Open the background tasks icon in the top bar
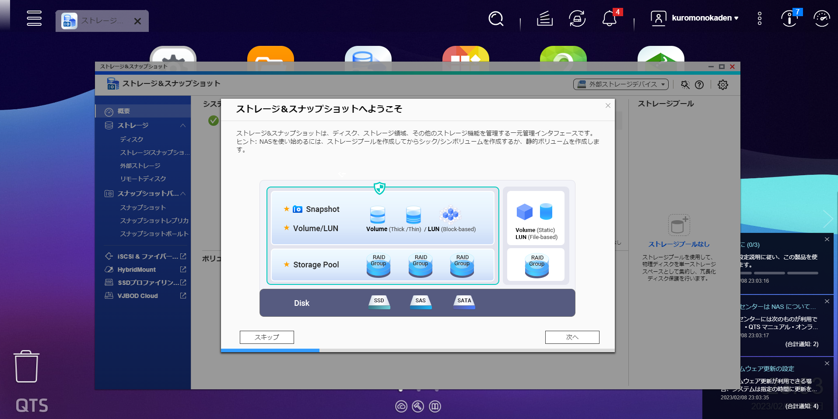 [545, 18]
